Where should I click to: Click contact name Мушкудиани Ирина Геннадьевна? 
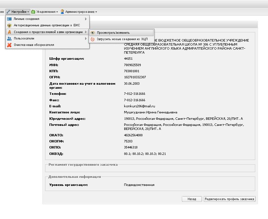coord(150,112)
